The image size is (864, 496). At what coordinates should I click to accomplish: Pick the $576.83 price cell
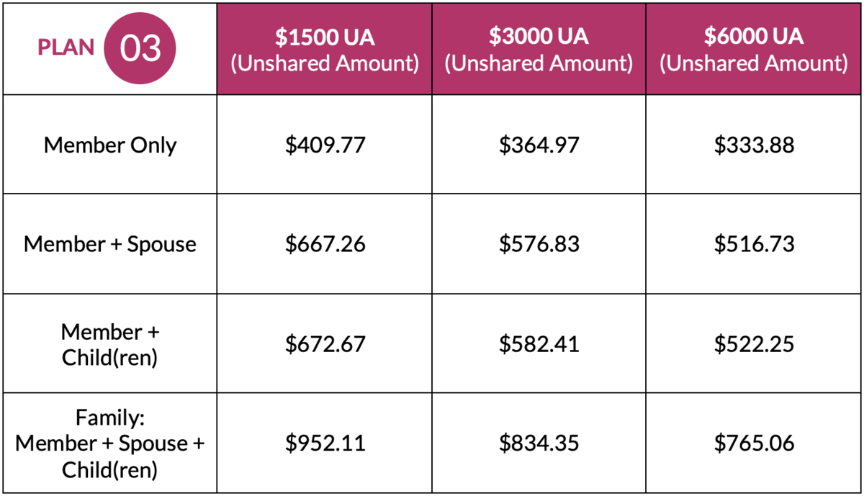coord(539,244)
